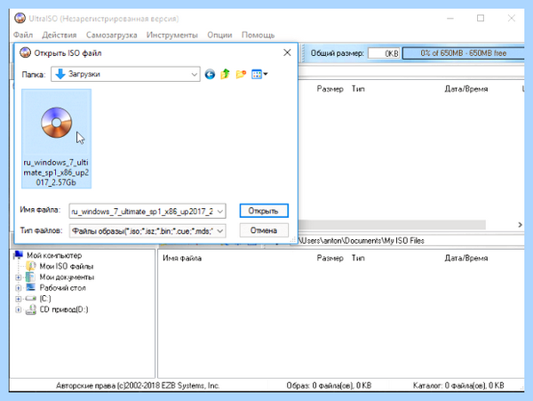Go up one folder level icon
This screenshot has height=401, width=533.
(225, 74)
